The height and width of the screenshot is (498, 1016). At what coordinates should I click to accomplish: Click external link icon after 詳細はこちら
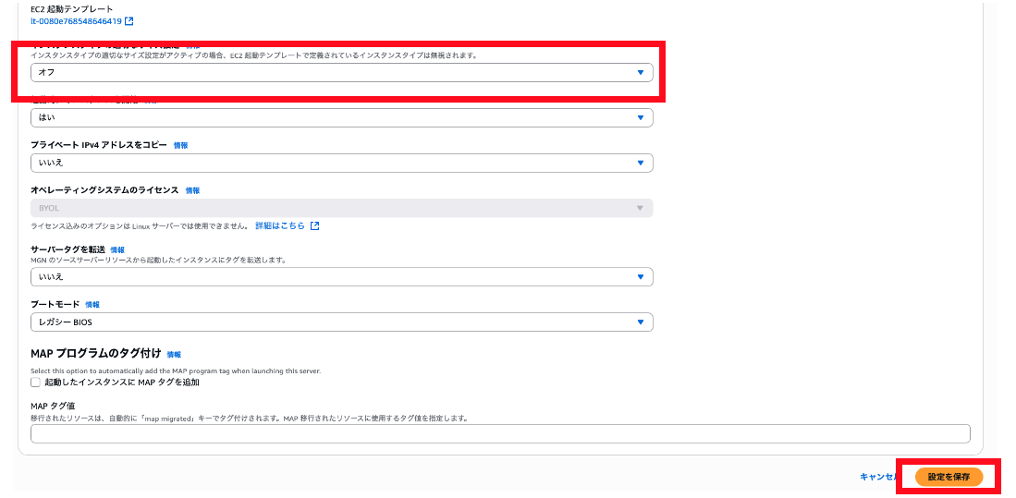tap(314, 226)
